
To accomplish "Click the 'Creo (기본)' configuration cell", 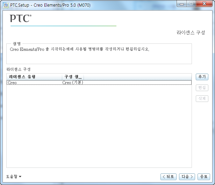I will [73, 83].
